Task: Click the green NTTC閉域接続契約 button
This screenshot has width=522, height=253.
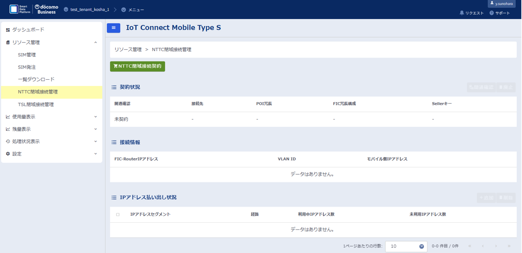Action: 138,66
